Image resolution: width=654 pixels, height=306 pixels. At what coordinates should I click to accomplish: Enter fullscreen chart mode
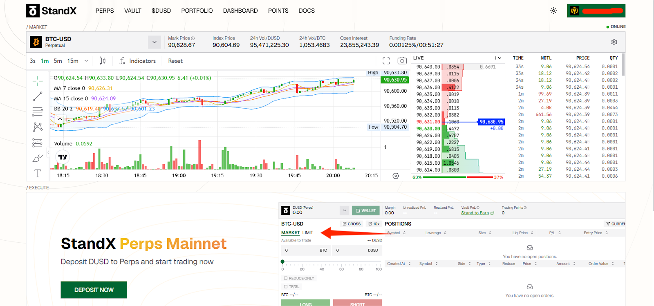click(x=386, y=61)
